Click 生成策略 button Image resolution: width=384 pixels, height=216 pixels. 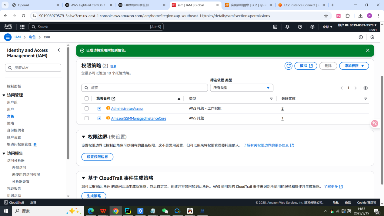coord(94,196)
